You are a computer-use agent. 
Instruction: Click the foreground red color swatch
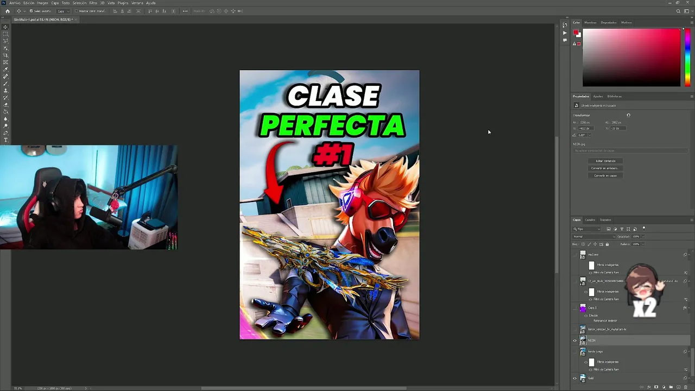coord(575,31)
